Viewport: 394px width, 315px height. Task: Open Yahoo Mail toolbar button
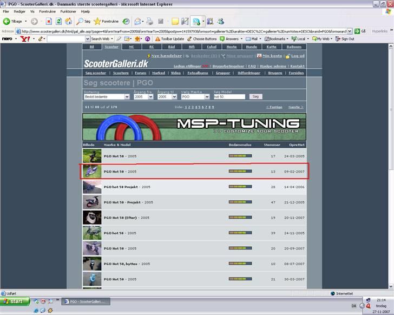[x=252, y=39]
